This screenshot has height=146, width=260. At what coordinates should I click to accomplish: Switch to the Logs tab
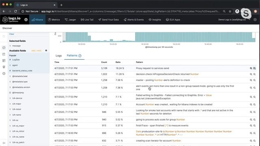(58, 56)
